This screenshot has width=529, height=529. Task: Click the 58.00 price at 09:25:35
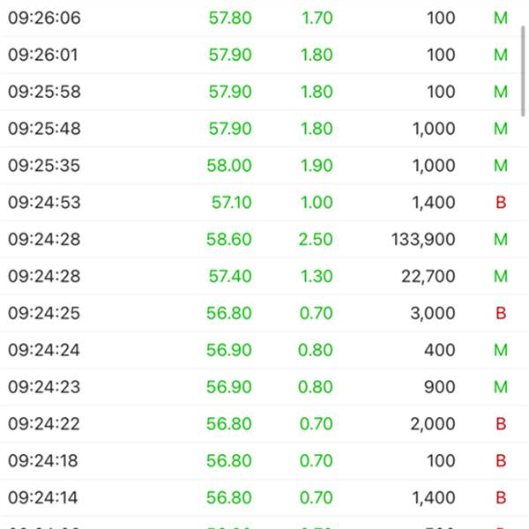pos(230,166)
